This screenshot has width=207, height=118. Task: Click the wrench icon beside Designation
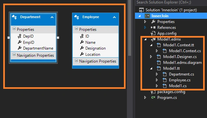(82, 48)
